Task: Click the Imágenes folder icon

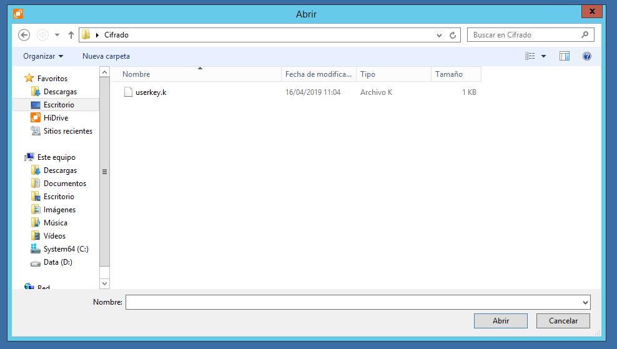Action: point(36,209)
